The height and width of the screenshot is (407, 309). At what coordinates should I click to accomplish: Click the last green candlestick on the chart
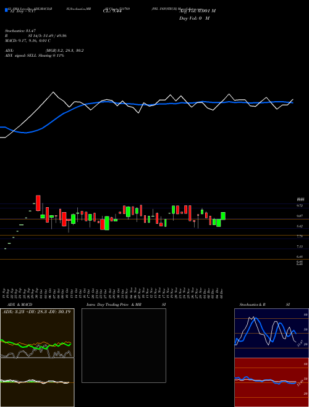point(223,216)
